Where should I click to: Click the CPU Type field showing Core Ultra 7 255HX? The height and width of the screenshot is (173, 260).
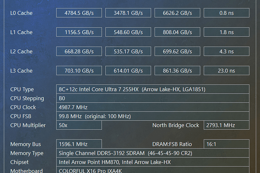(153, 89)
